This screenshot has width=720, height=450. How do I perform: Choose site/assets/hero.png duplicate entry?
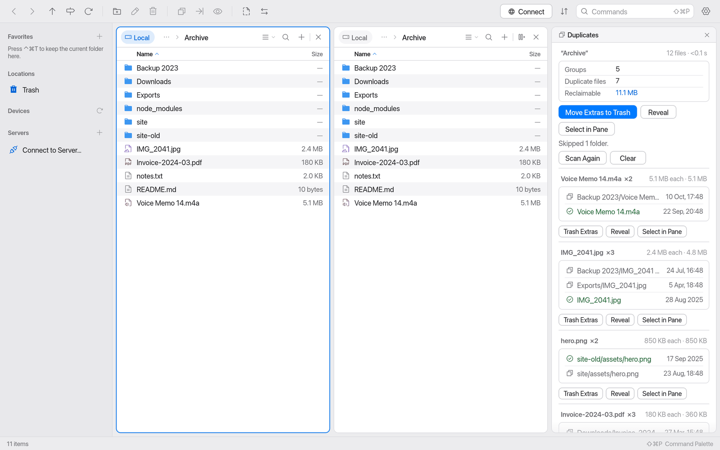634,373
